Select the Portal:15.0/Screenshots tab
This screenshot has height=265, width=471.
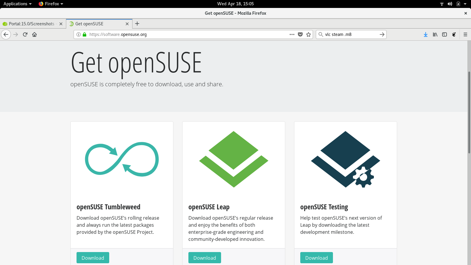(31, 24)
